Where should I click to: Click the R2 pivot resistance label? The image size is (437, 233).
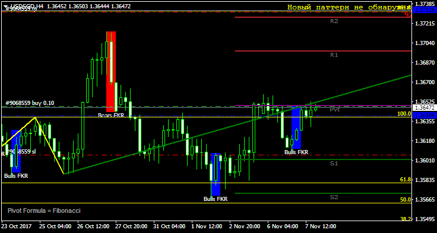click(334, 21)
